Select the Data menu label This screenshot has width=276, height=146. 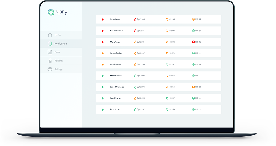pos(57,52)
